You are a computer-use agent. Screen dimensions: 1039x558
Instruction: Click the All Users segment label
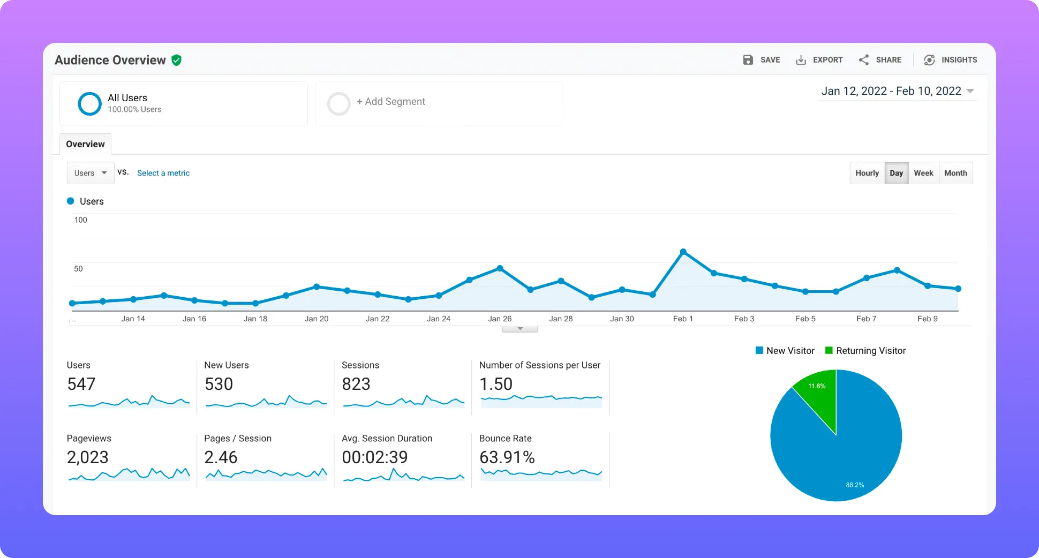tap(127, 98)
